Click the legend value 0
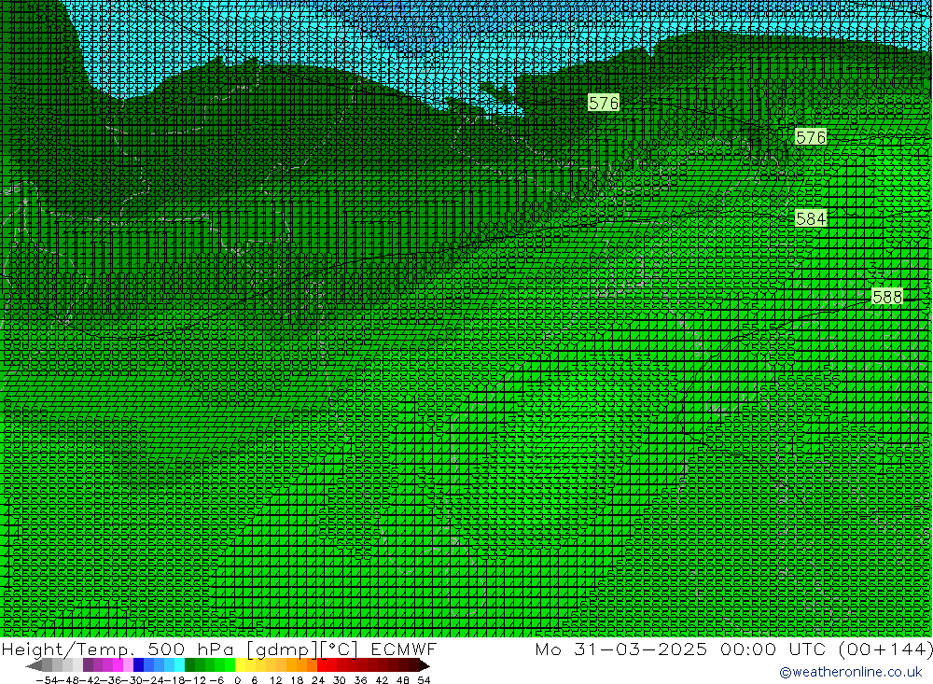The height and width of the screenshot is (684, 933). (237, 680)
